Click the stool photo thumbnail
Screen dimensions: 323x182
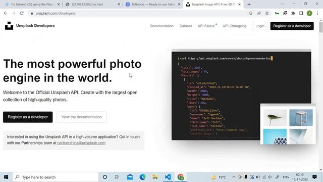(301, 118)
